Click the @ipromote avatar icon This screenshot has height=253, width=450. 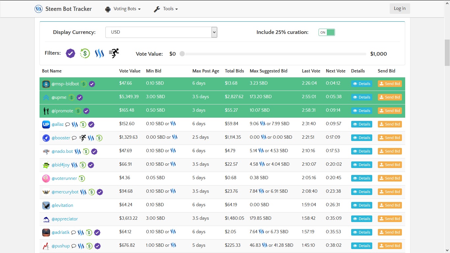[46, 111]
